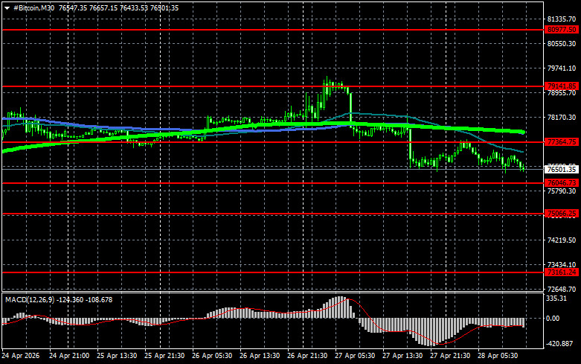
Task: Select the red 79141.85 price level label
Action: pos(561,86)
